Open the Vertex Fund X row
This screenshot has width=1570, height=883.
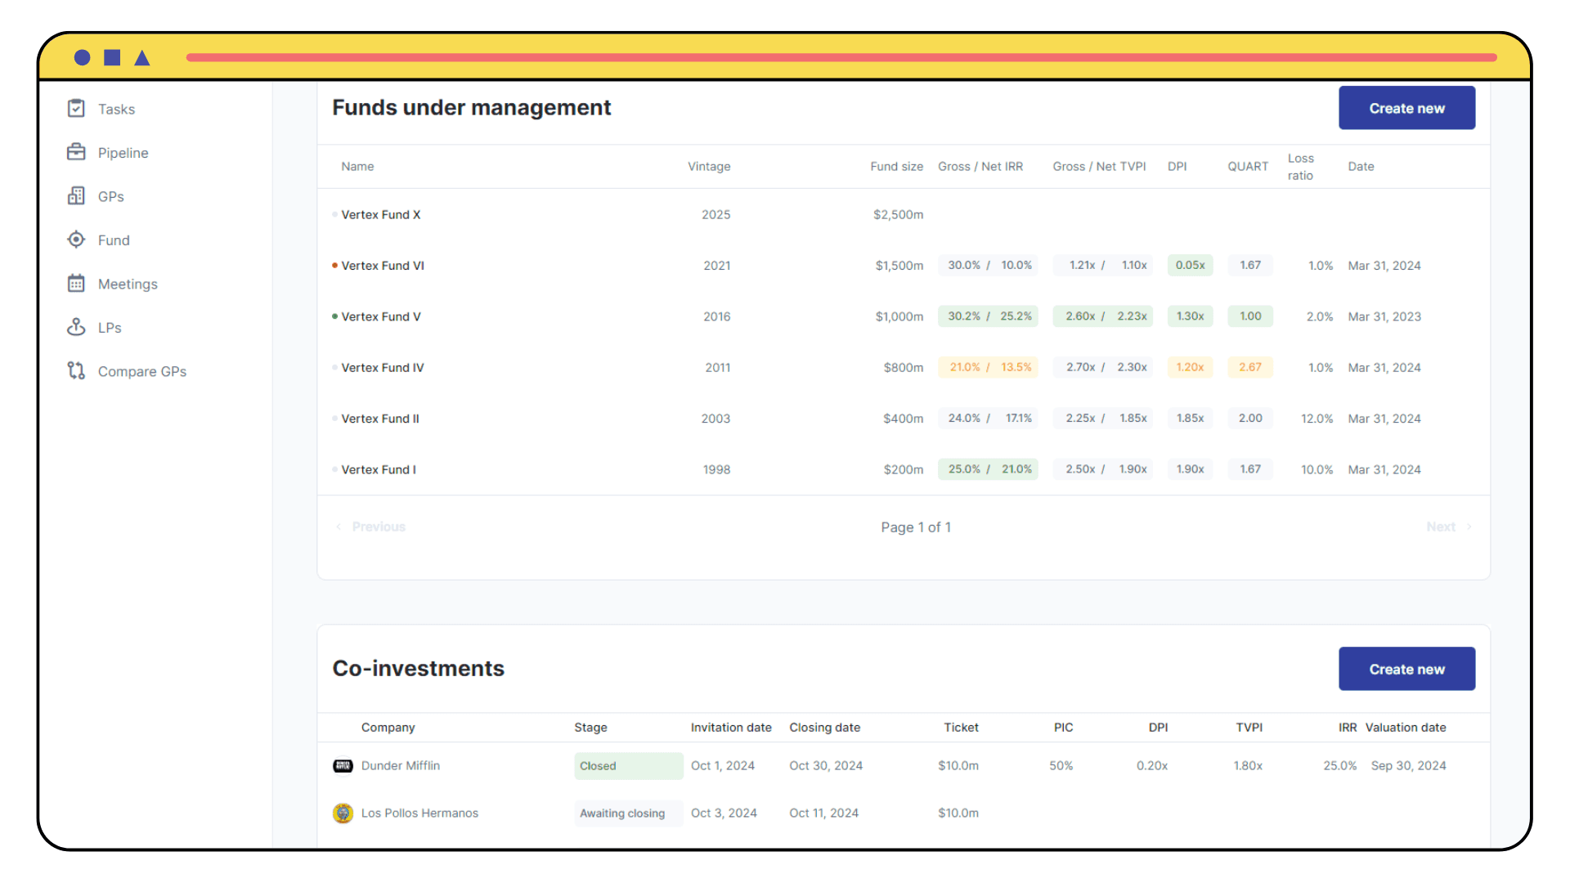pos(903,214)
